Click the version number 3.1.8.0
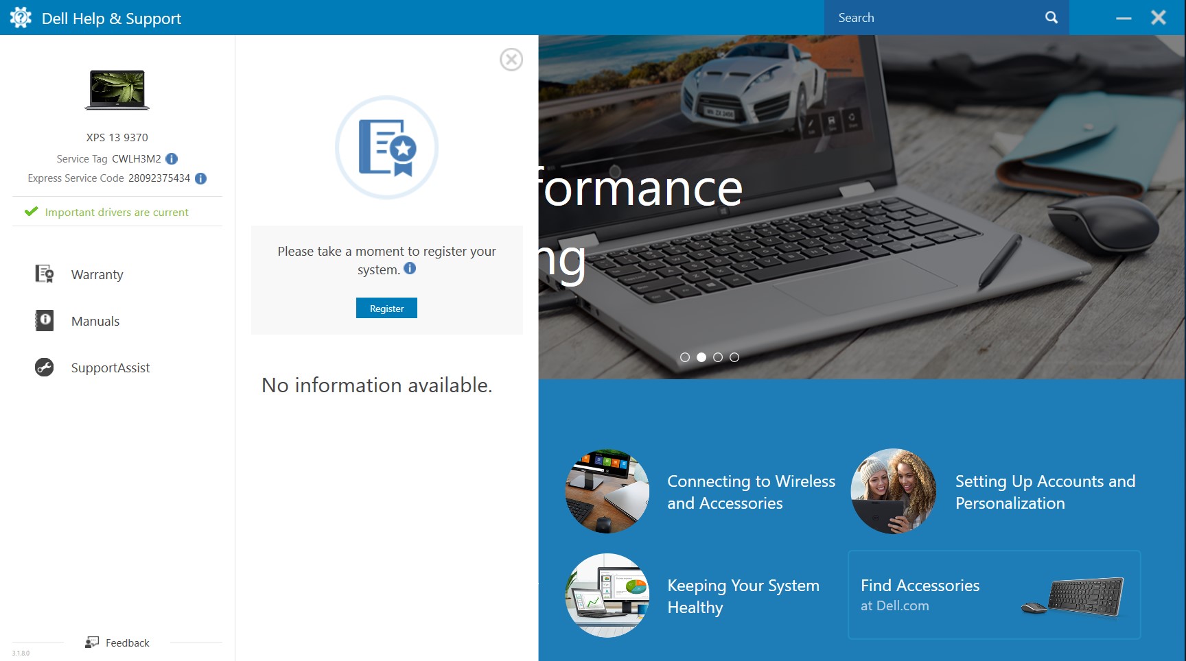 pos(21,653)
